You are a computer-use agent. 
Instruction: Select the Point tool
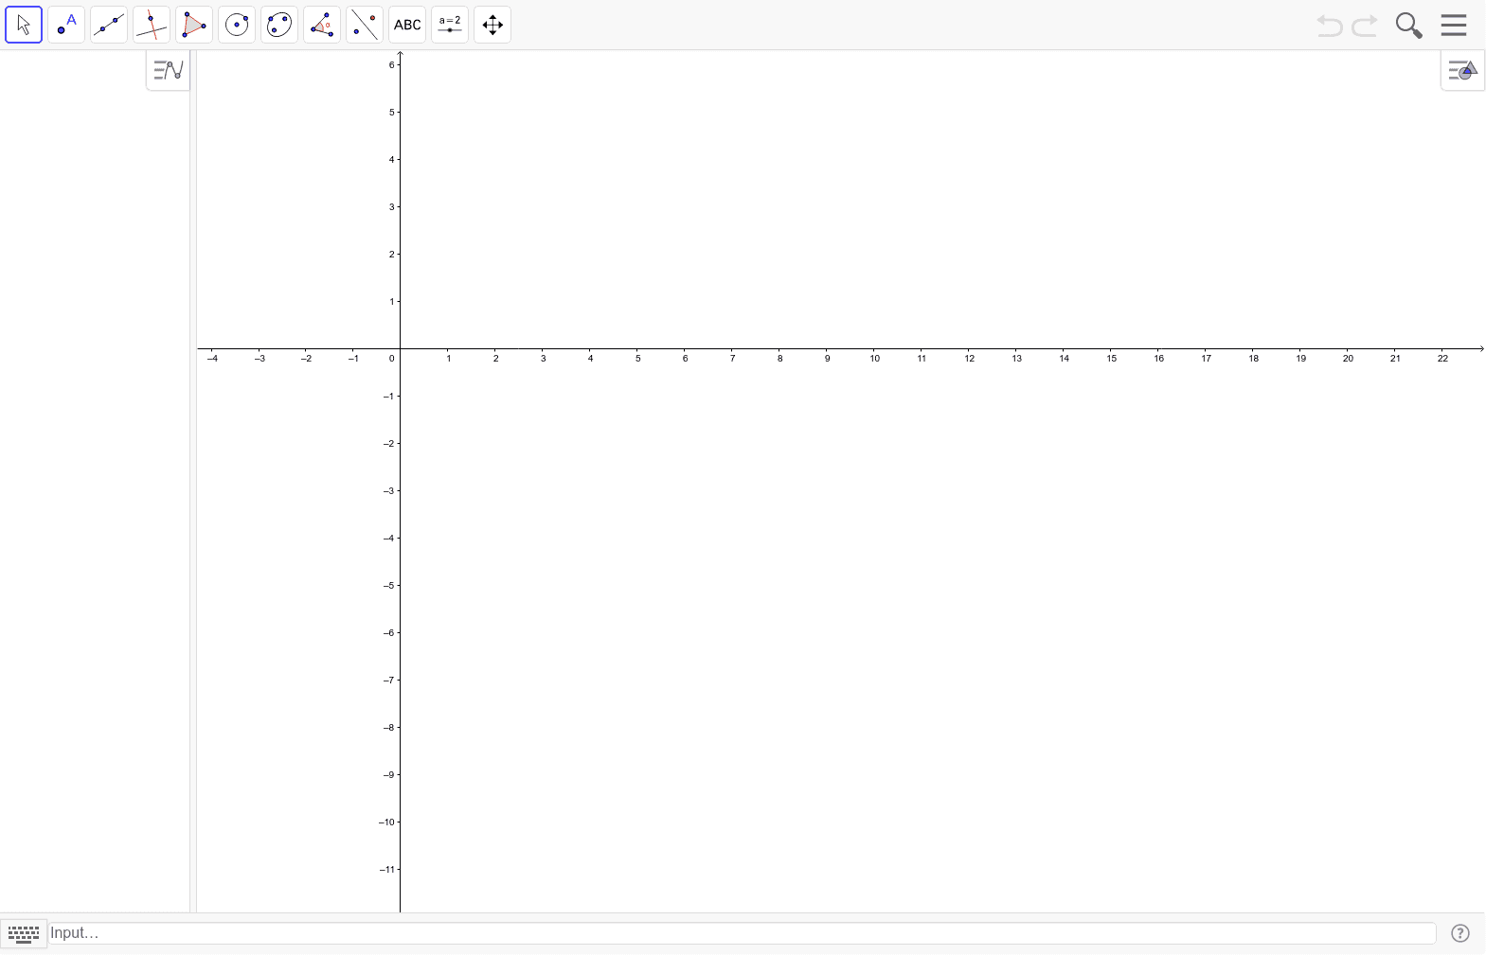(x=66, y=25)
